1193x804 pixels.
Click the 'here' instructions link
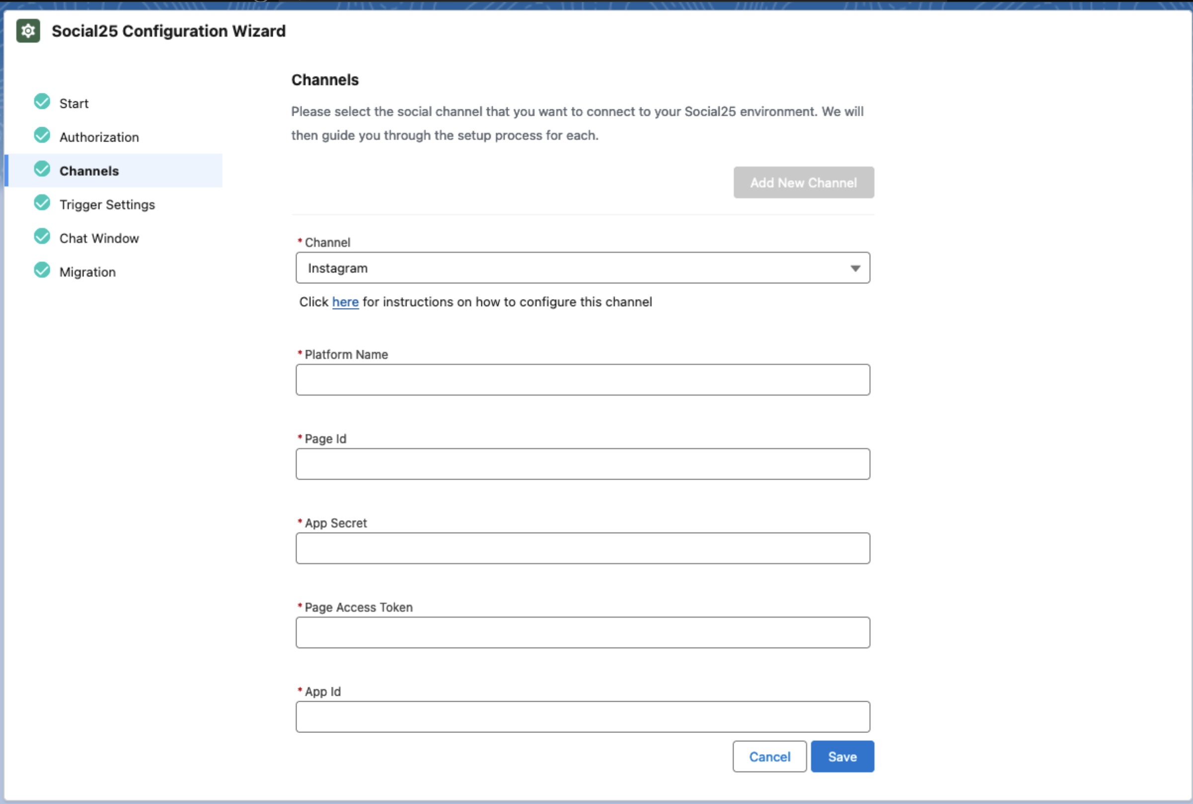click(x=345, y=302)
